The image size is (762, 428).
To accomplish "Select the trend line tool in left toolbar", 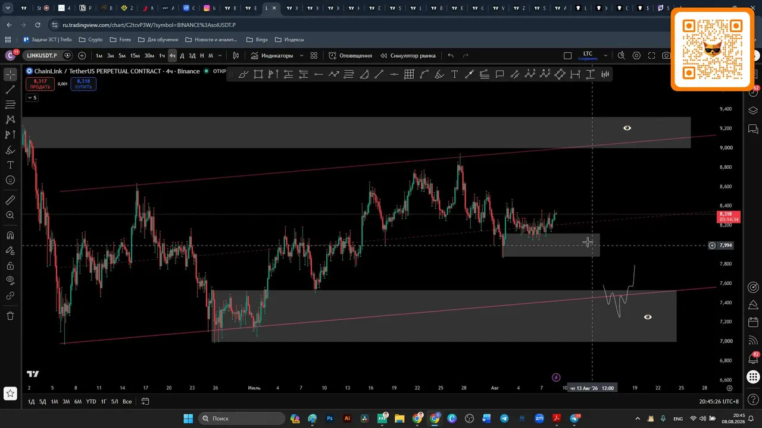I will point(10,90).
